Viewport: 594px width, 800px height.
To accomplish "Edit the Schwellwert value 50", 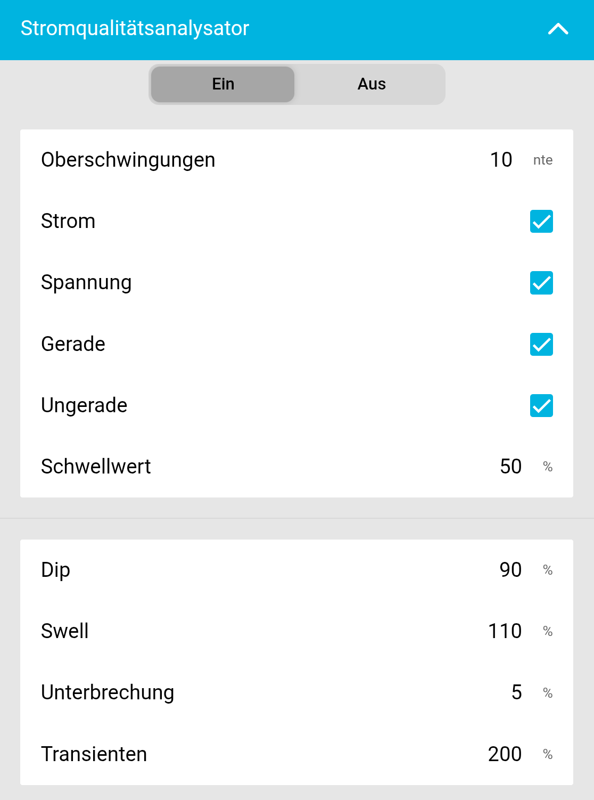I will click(510, 467).
